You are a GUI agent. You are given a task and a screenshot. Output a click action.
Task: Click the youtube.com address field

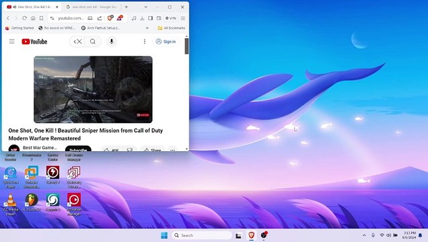pos(71,18)
